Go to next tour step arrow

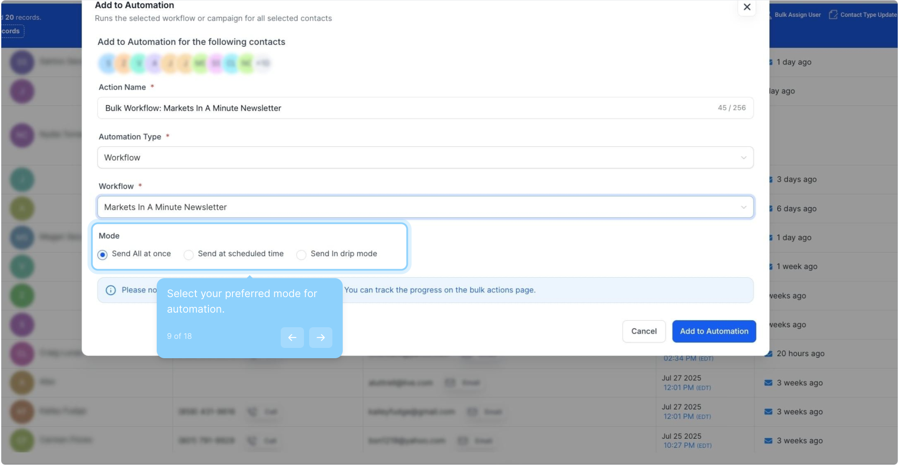tap(320, 338)
